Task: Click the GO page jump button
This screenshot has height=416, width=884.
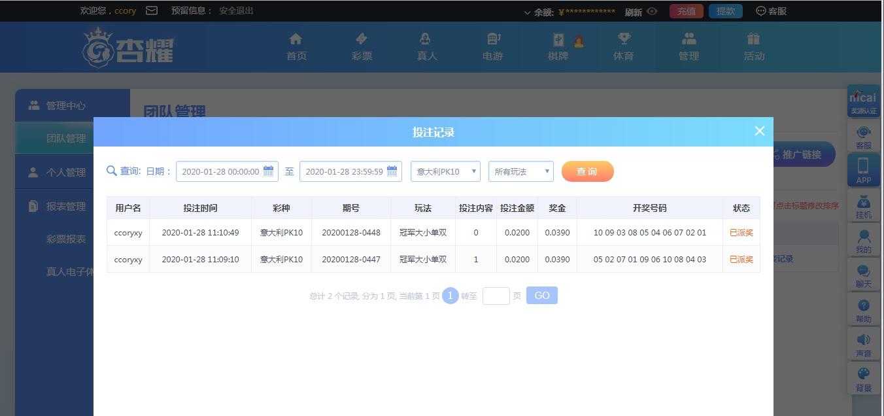Action: 541,296
